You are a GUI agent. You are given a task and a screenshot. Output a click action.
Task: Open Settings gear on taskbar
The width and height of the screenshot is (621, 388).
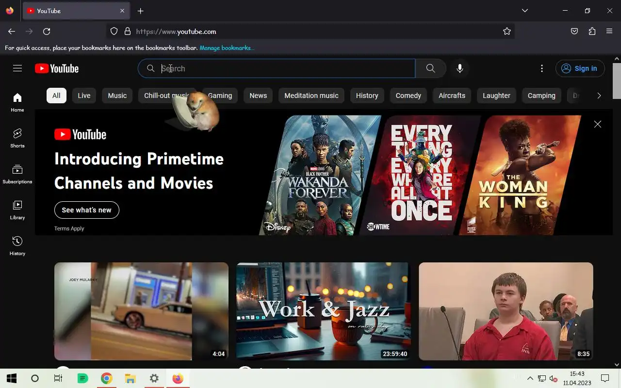point(154,378)
